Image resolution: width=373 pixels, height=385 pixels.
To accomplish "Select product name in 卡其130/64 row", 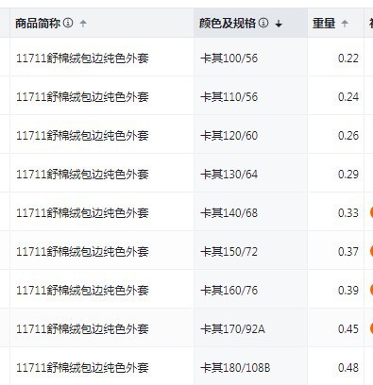I will click(x=82, y=175).
